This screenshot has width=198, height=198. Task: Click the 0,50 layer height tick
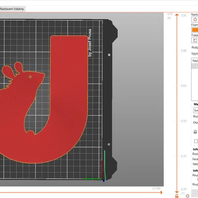click(x=184, y=121)
